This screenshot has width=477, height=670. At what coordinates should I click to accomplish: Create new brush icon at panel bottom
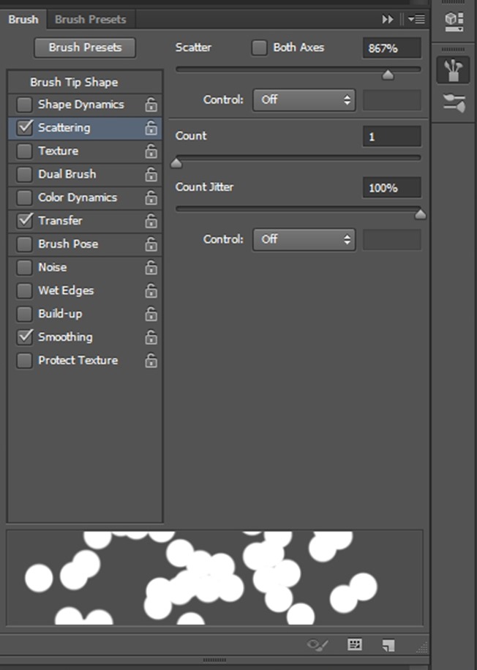388,645
